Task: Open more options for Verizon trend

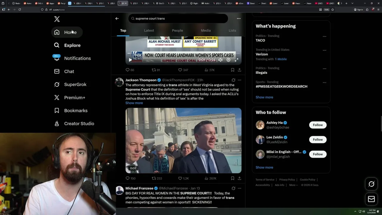Action: pyautogui.click(x=324, y=50)
